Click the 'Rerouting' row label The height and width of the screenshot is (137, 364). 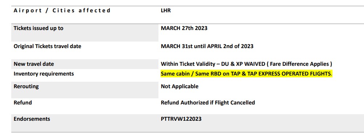pos(26,86)
